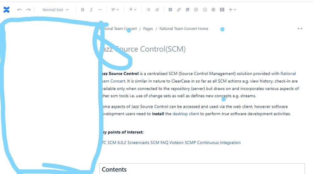Click the Confluence logo icon
The height and width of the screenshot is (174, 313).
pyautogui.click(x=6, y=10)
